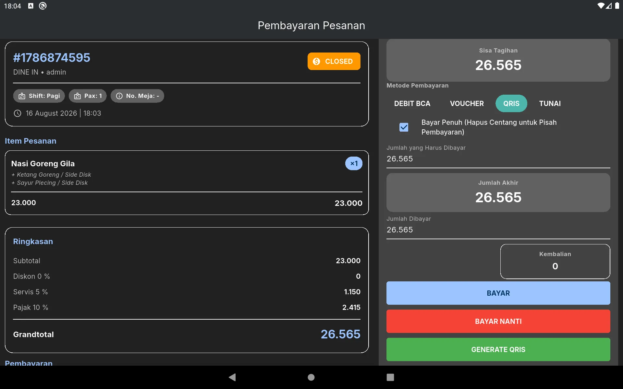Click the Servis 5 % row label
Viewport: 623px width, 389px height.
[x=31, y=292]
